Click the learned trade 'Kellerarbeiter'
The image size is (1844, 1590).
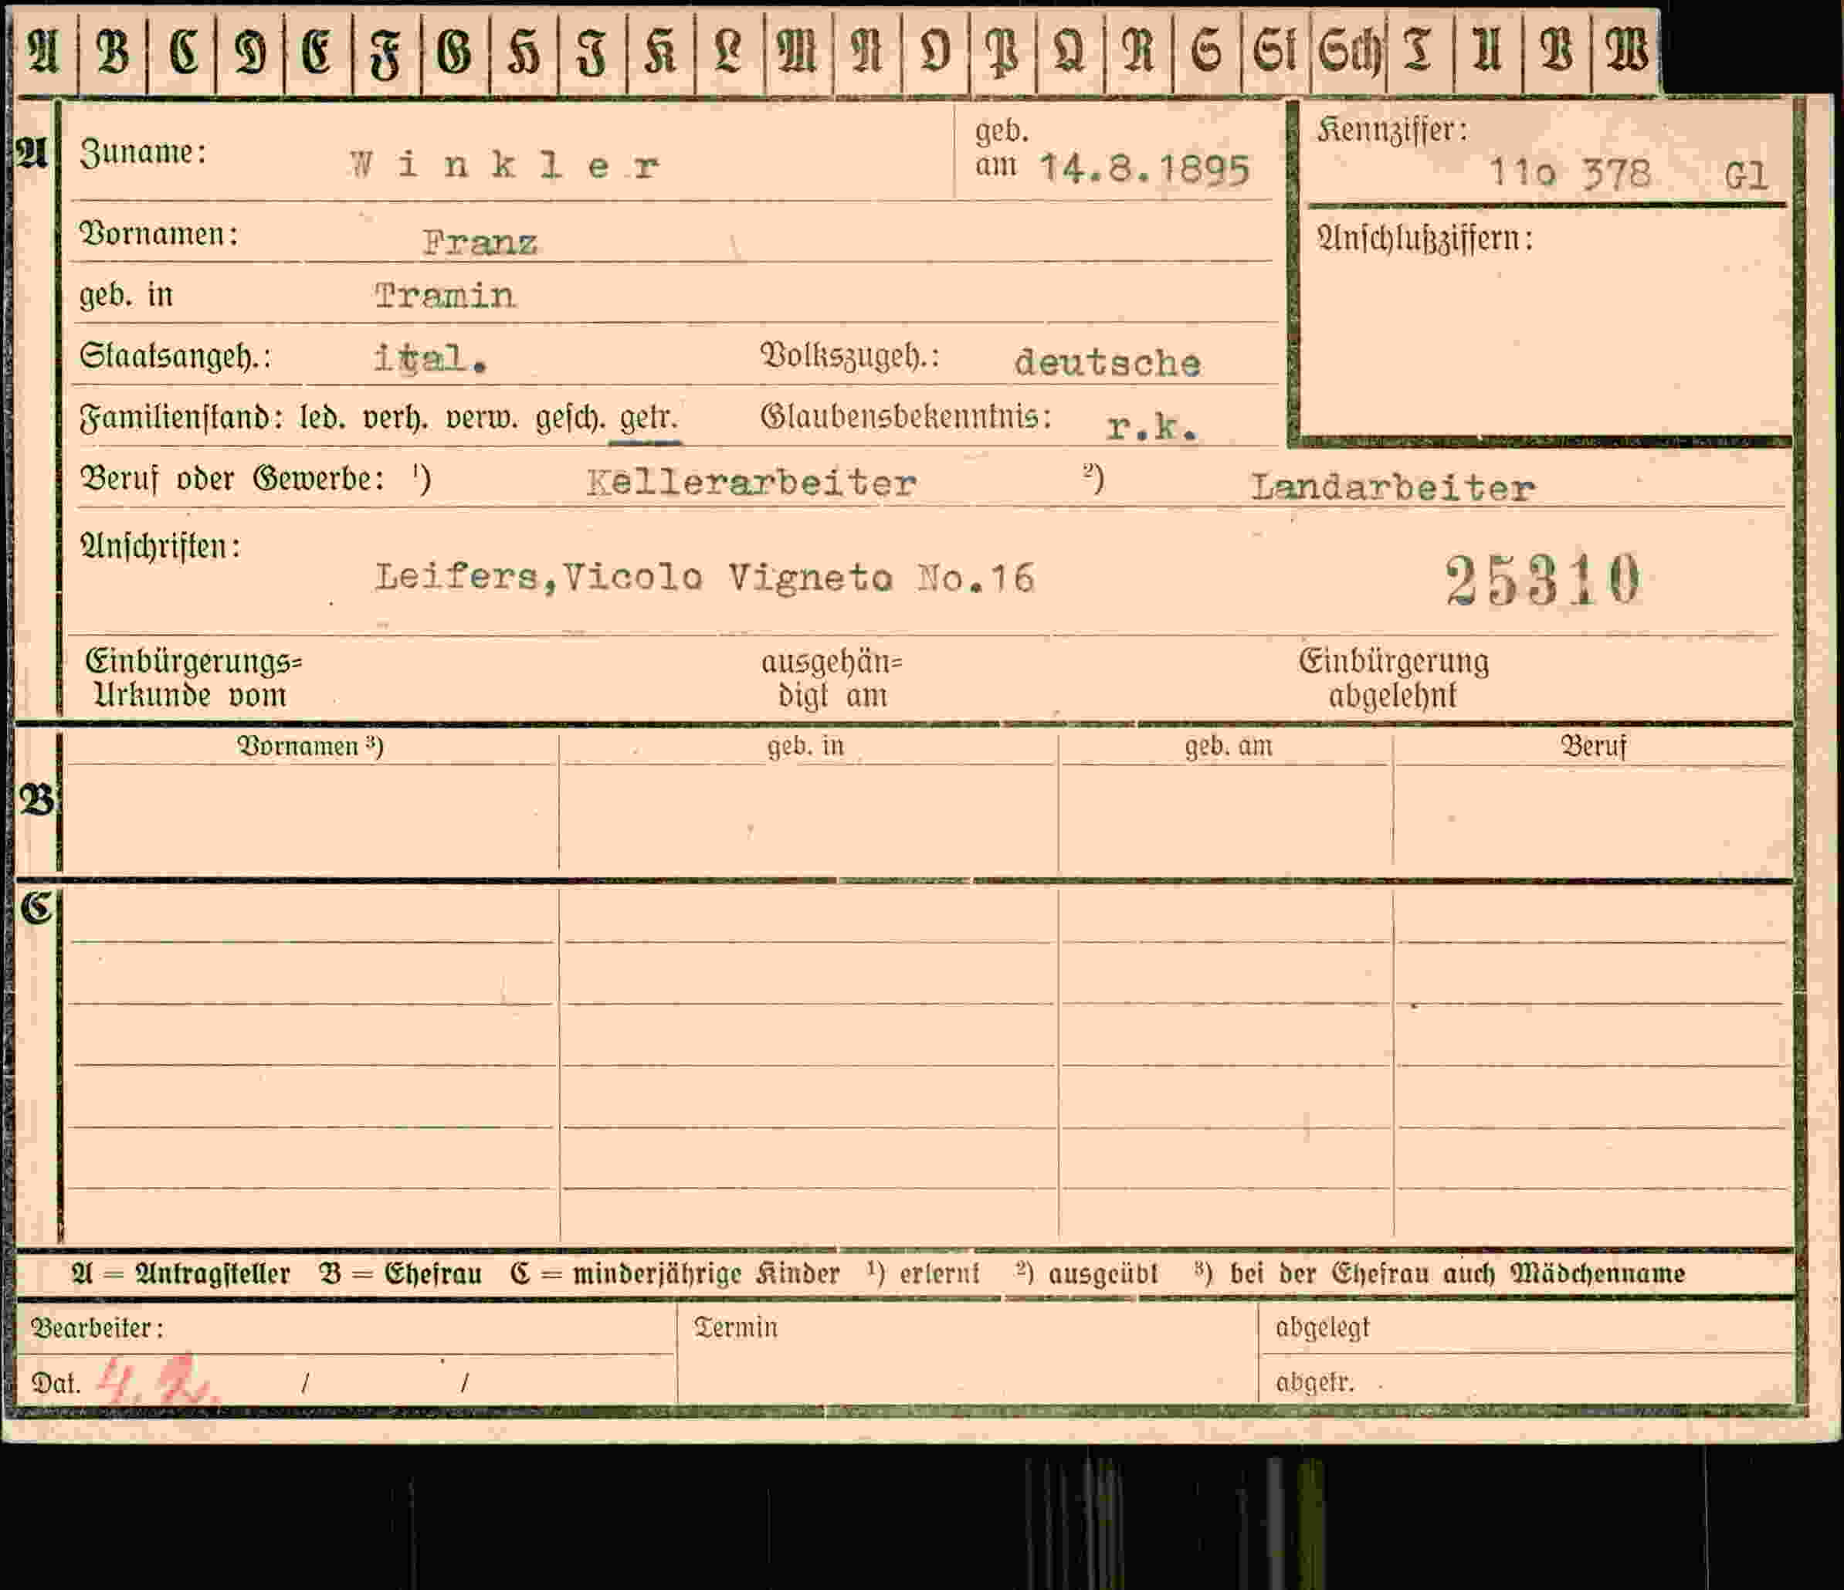[x=751, y=482]
